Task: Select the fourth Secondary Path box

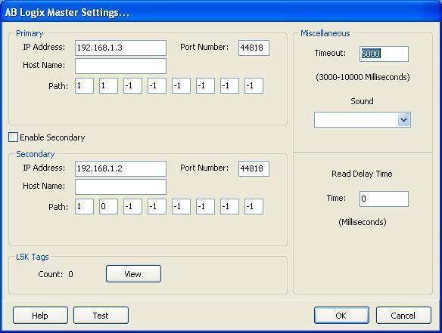Action: pyautogui.click(x=157, y=207)
